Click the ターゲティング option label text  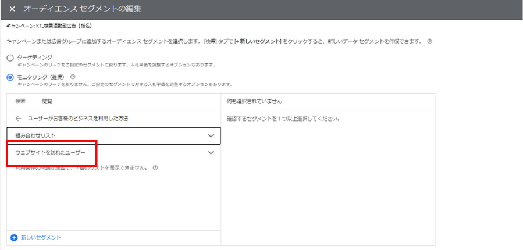click(x=35, y=58)
